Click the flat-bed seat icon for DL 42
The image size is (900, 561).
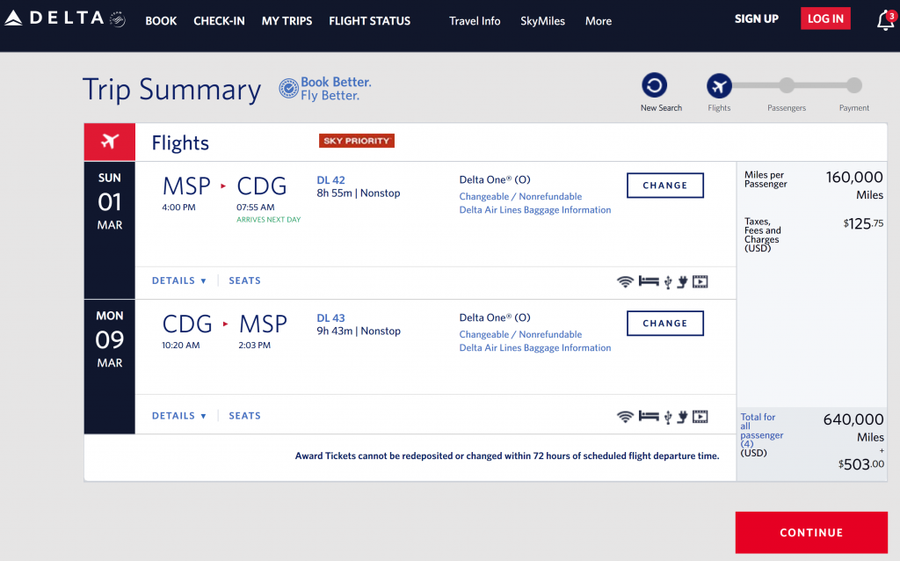click(x=649, y=281)
